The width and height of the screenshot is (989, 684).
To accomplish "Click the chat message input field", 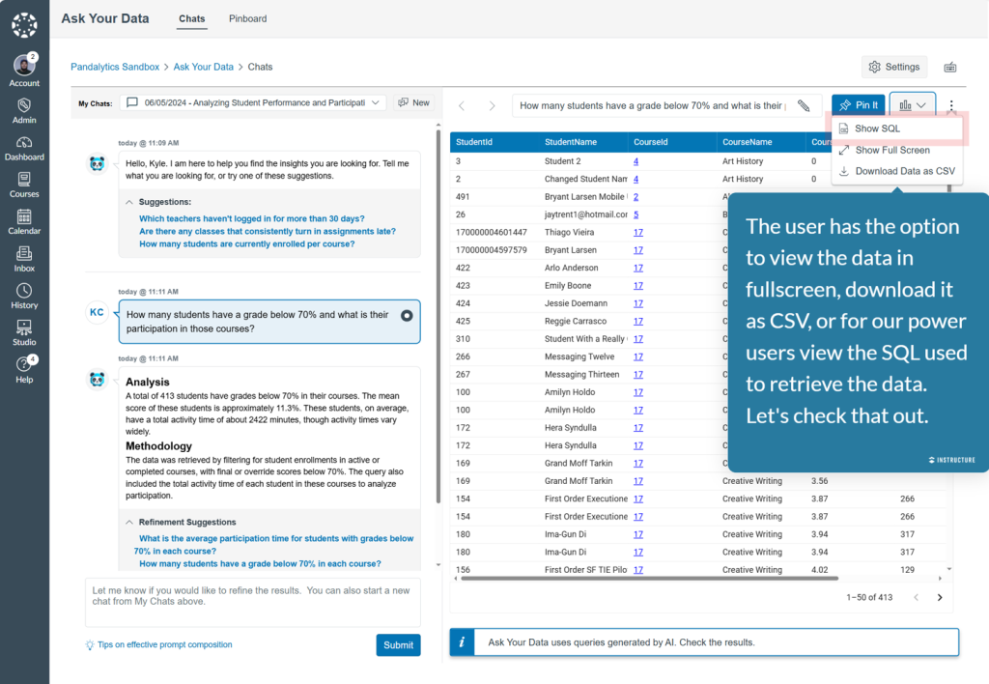I will (x=252, y=602).
